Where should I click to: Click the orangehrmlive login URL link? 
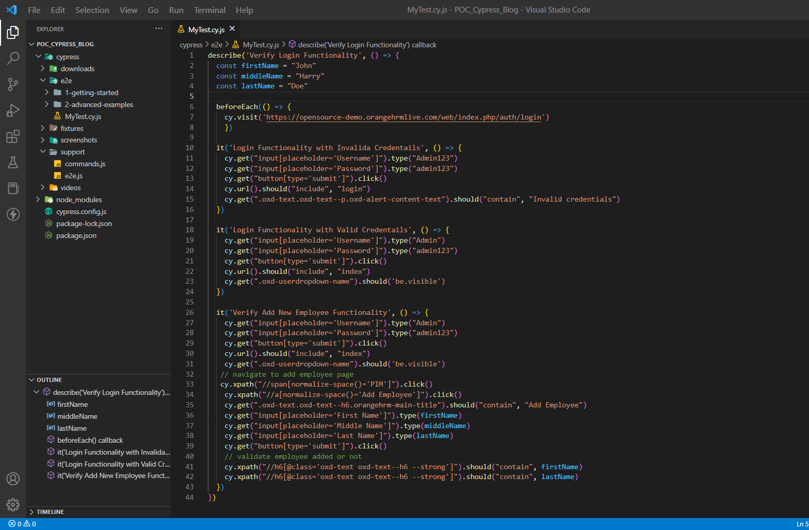(x=404, y=117)
